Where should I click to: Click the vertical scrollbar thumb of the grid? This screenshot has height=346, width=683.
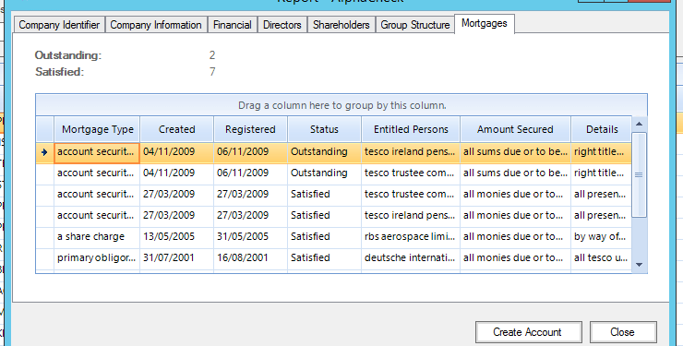pos(639,175)
